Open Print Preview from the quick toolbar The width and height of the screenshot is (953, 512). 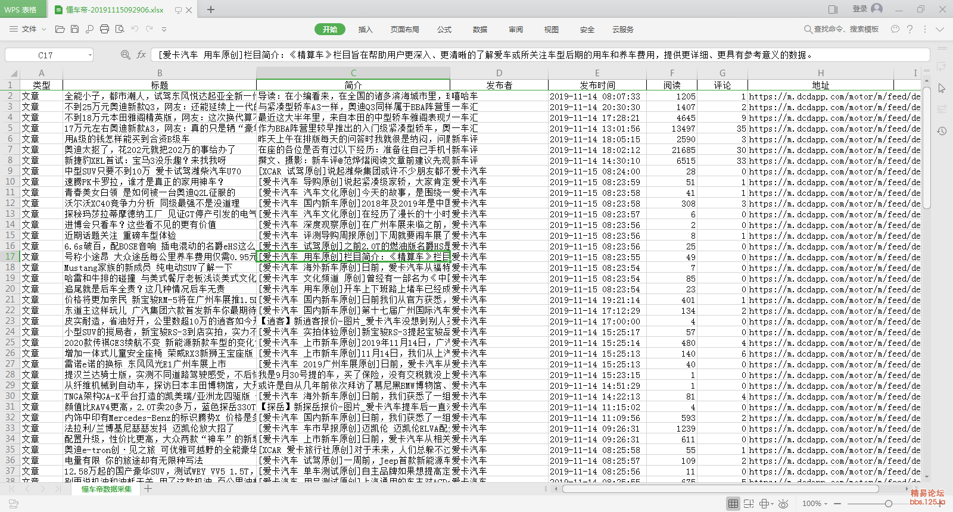click(x=119, y=29)
